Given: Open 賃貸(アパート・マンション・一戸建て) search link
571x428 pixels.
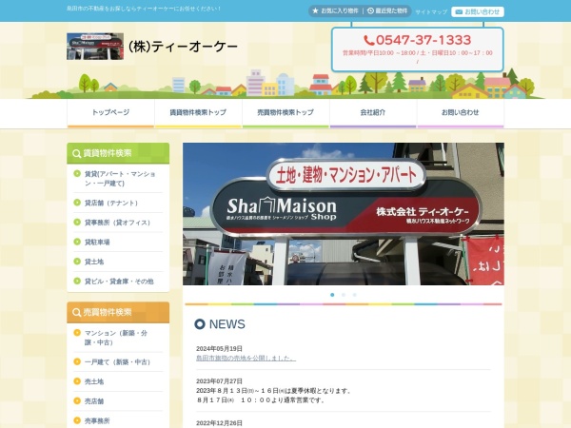Looking at the screenshot, I should point(120,179).
